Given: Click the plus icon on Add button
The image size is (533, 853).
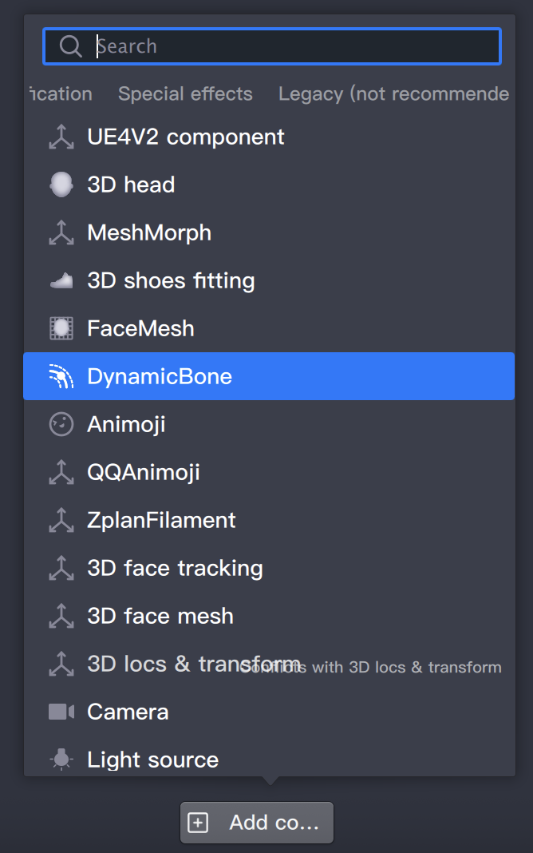Looking at the screenshot, I should [x=198, y=823].
